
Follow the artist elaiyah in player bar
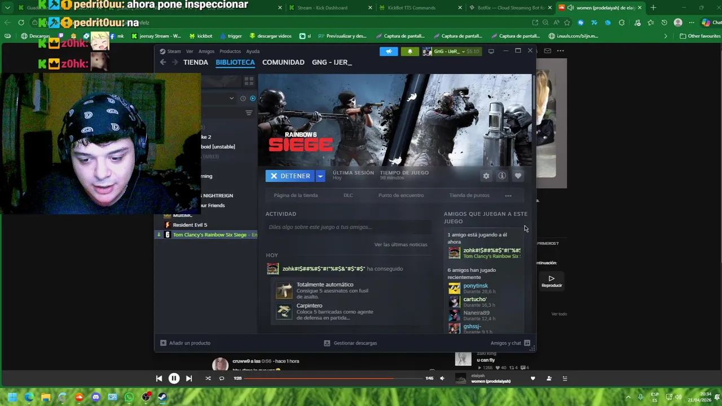549,378
